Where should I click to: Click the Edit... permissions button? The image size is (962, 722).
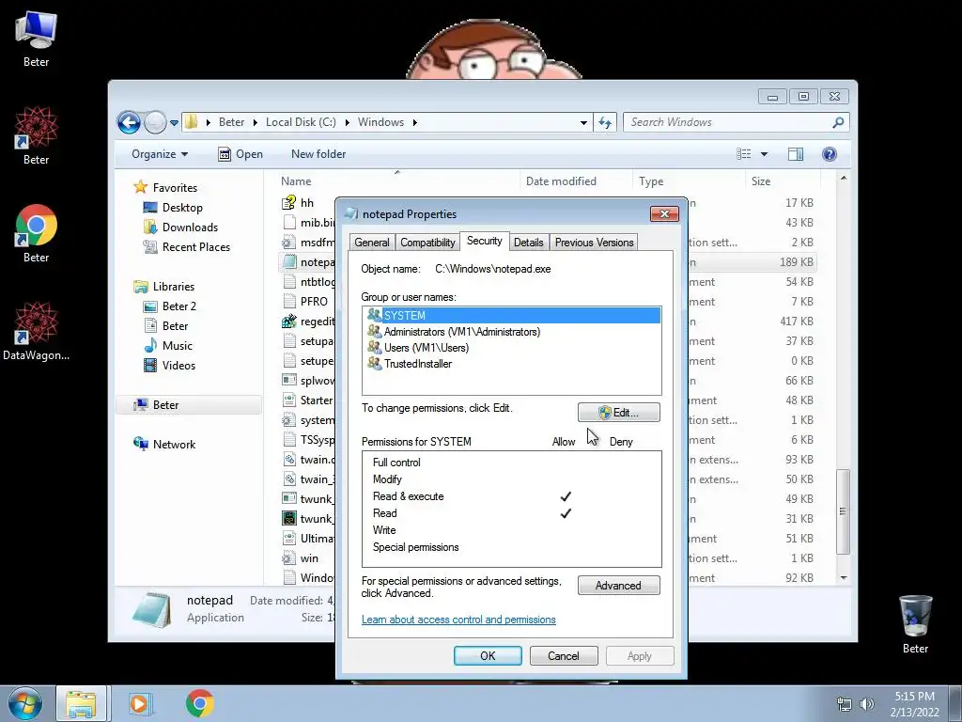pyautogui.click(x=619, y=413)
